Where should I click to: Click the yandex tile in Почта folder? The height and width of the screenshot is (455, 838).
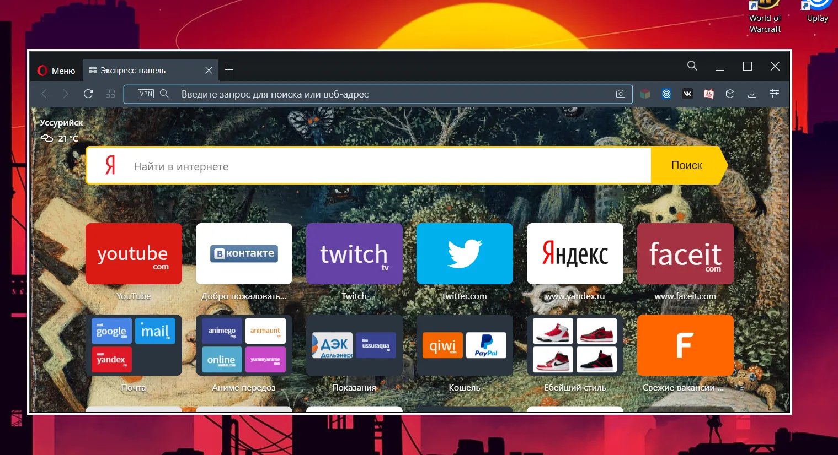tap(111, 360)
